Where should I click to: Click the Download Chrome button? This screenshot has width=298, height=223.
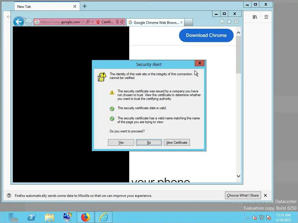[206, 35]
